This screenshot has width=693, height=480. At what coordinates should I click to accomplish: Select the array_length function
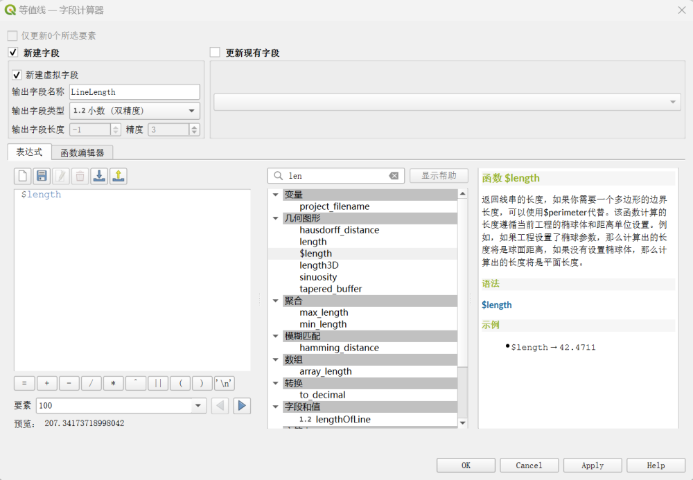325,371
